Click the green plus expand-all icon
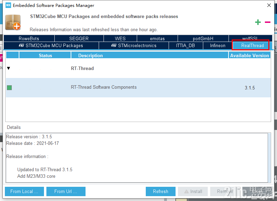Viewport: 277px width, 201px height. (x=258, y=22)
